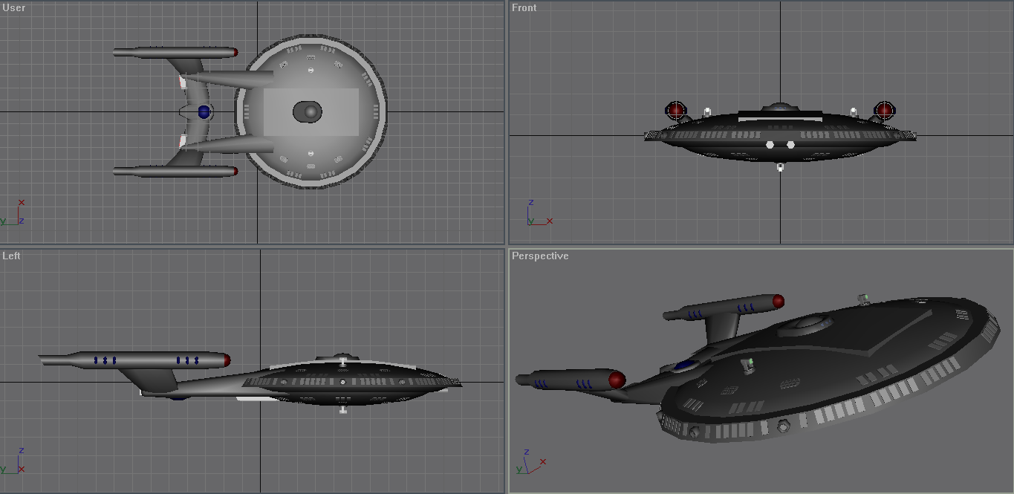Click the saucer bridge dome in User viewport
The image size is (1014, 494).
click(308, 112)
